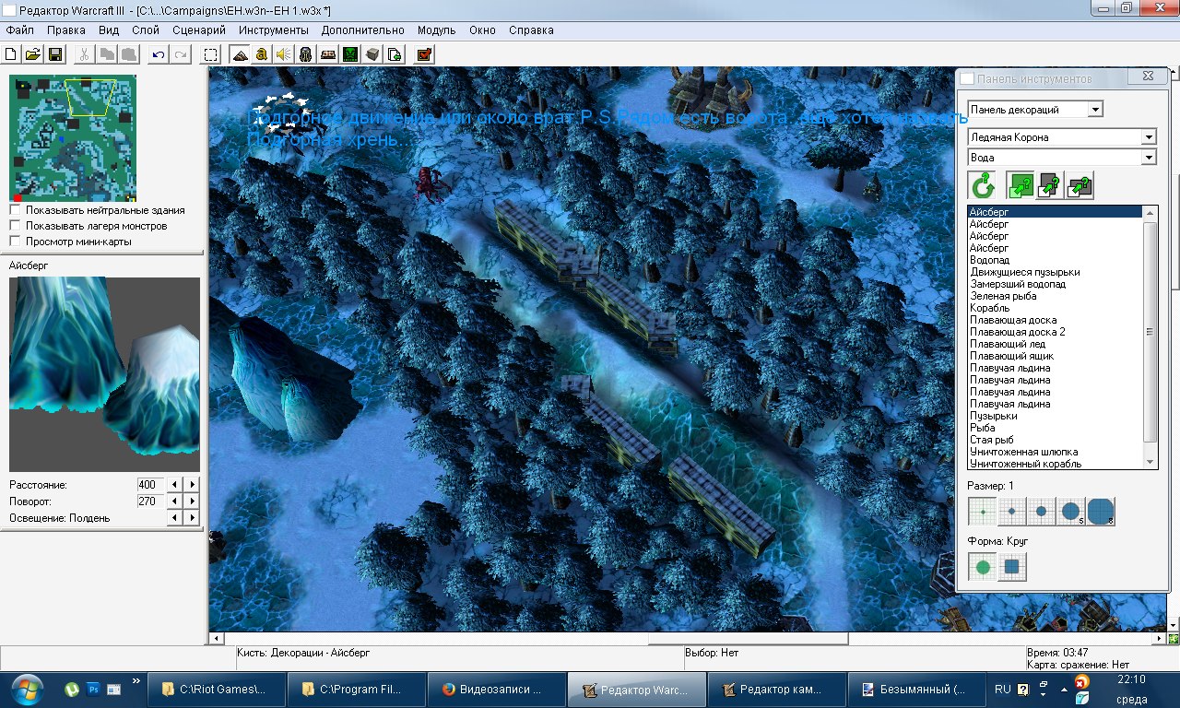Launch Photoshop from the taskbar quick launch
This screenshot has height=708, width=1180.
(x=93, y=689)
